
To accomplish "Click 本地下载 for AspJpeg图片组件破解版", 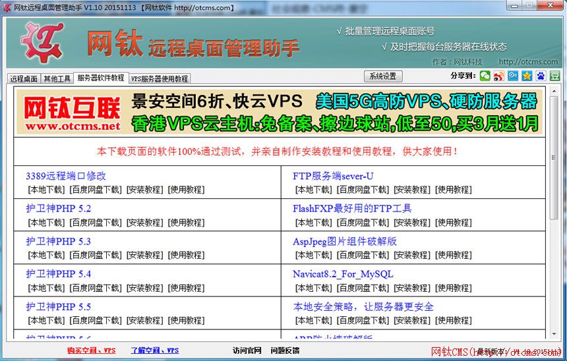I will (314, 255).
